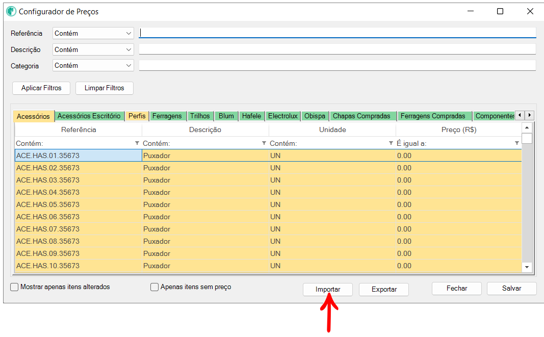Open the Trilhos tab
Viewport: 544px width, 337px height.
coord(200,116)
